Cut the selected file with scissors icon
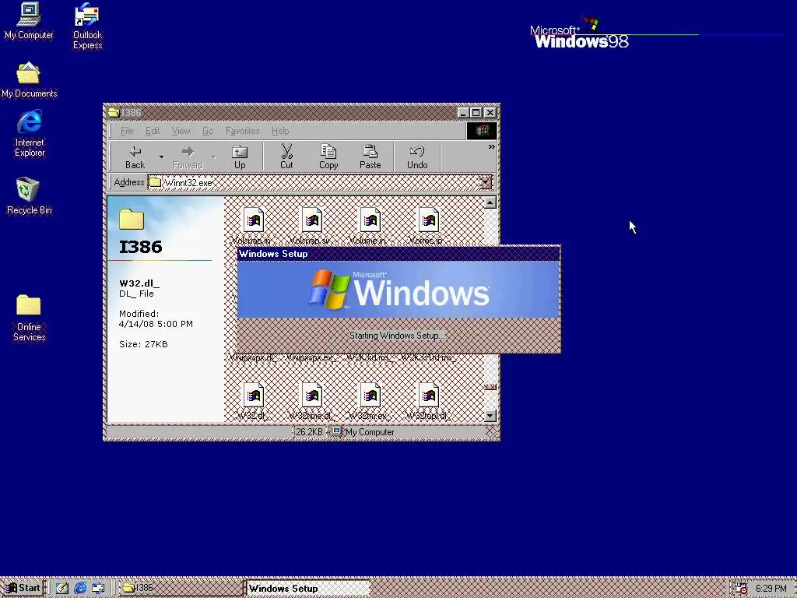797x598 pixels. coord(286,157)
